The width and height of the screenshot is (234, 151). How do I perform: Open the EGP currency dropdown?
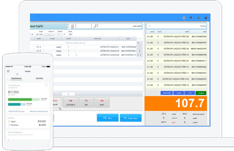(x=64, y=35)
